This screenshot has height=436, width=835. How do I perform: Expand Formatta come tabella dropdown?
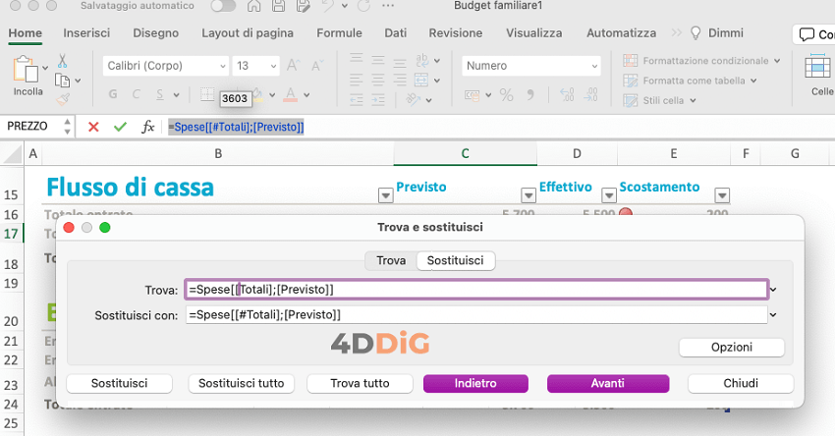pos(753,81)
